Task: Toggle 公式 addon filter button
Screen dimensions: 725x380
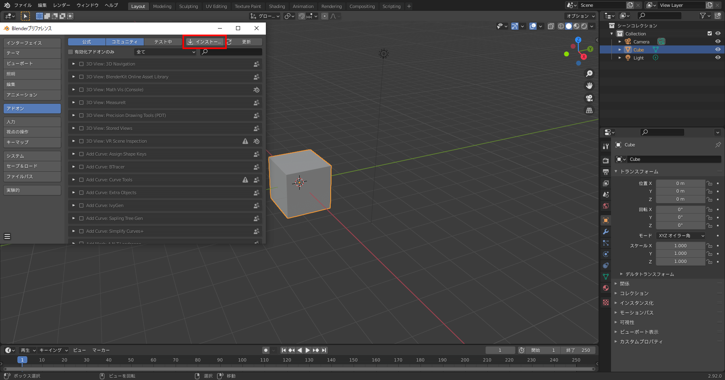Action: pos(87,42)
